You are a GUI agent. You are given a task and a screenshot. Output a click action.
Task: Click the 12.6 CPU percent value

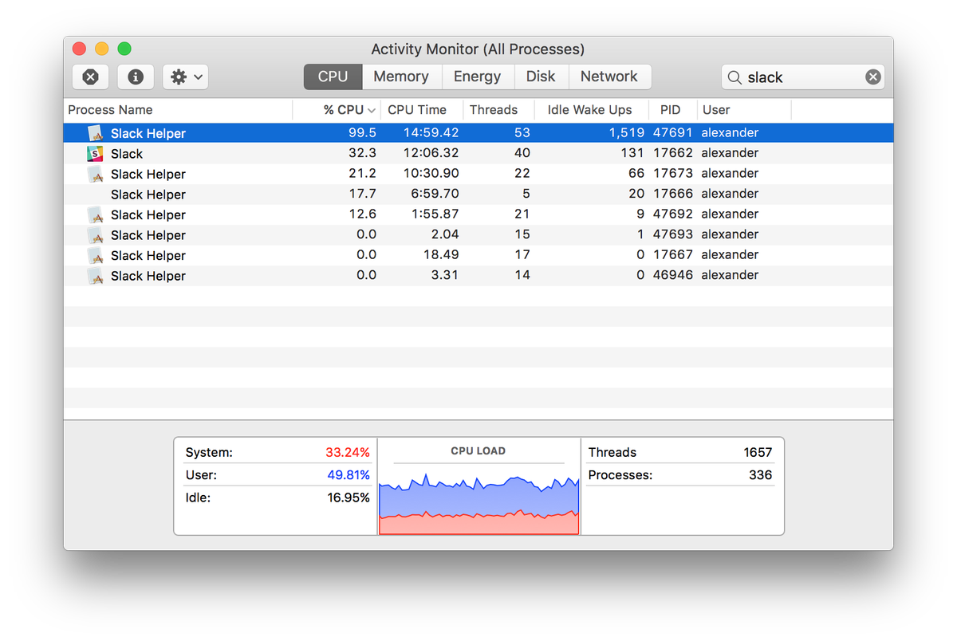tap(363, 214)
